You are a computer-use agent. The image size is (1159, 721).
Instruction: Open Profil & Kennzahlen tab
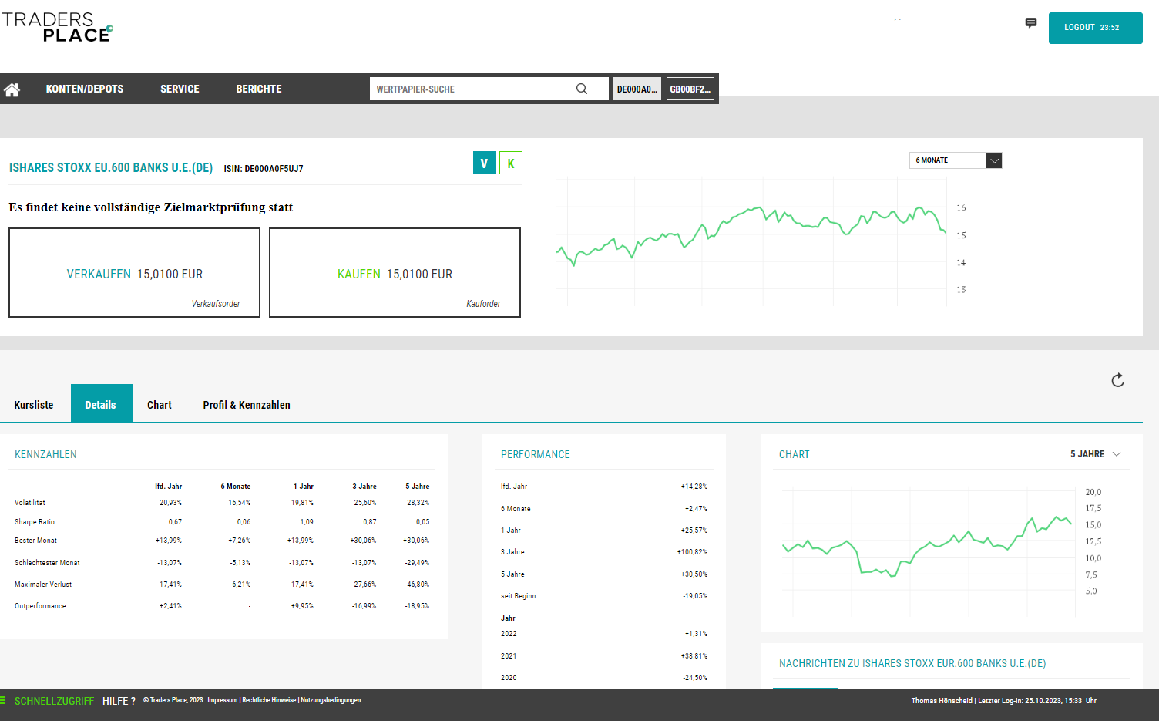(247, 405)
